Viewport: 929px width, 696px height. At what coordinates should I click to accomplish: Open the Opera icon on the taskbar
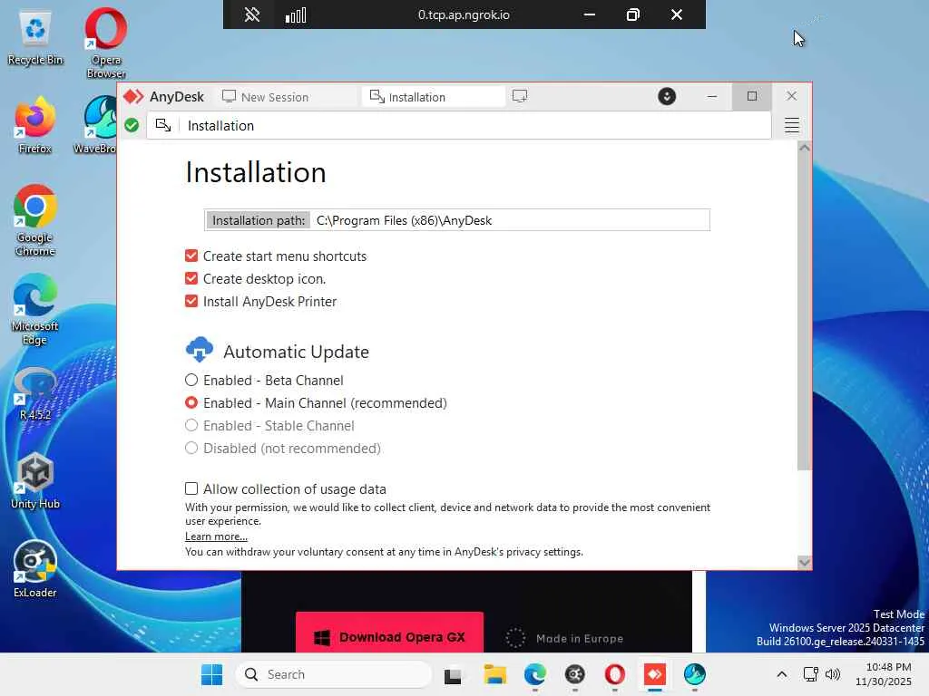pos(615,674)
